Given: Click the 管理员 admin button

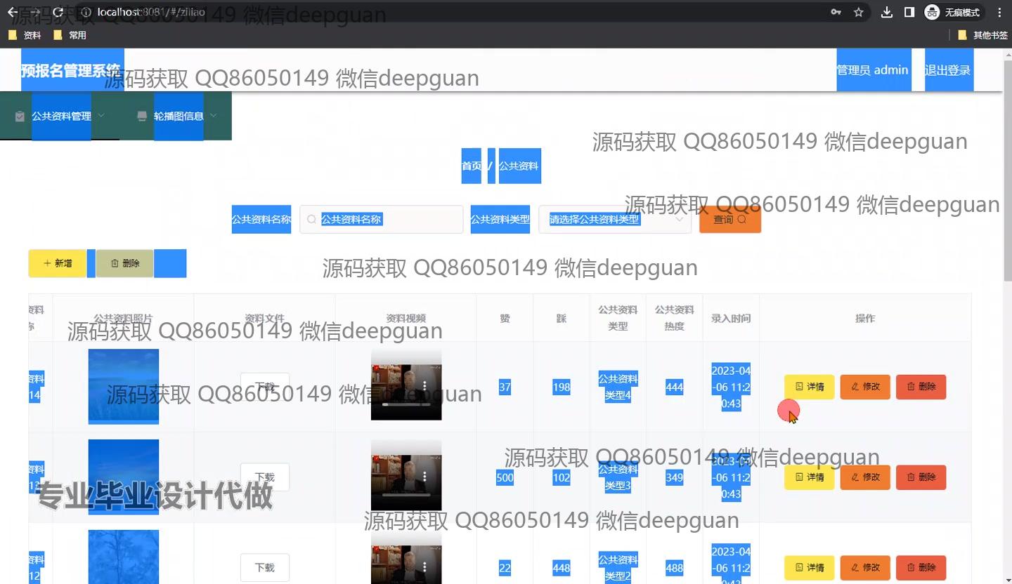Looking at the screenshot, I should [874, 69].
